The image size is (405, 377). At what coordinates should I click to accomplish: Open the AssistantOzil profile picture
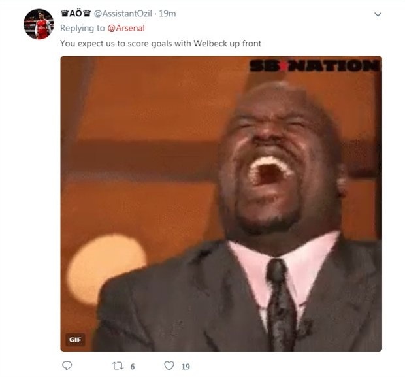point(39,24)
